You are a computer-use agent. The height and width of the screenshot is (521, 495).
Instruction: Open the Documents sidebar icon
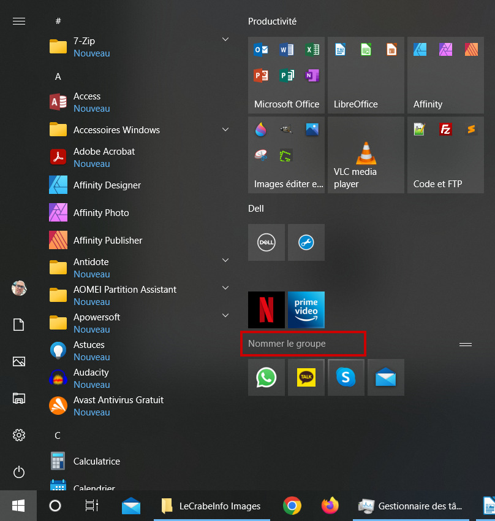tap(18, 325)
